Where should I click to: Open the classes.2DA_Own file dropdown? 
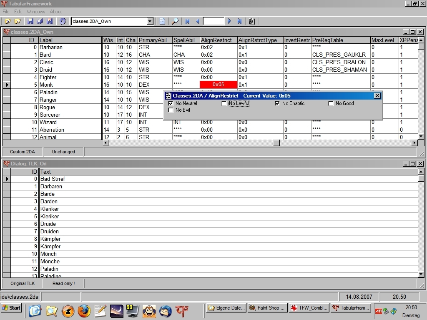(150, 21)
